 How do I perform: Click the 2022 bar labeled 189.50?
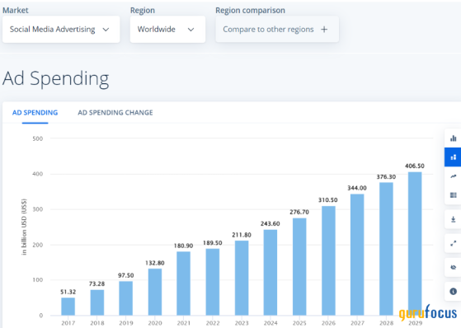tap(213, 282)
